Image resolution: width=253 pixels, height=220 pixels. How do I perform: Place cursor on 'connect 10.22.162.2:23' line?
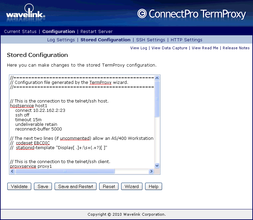click(40, 110)
